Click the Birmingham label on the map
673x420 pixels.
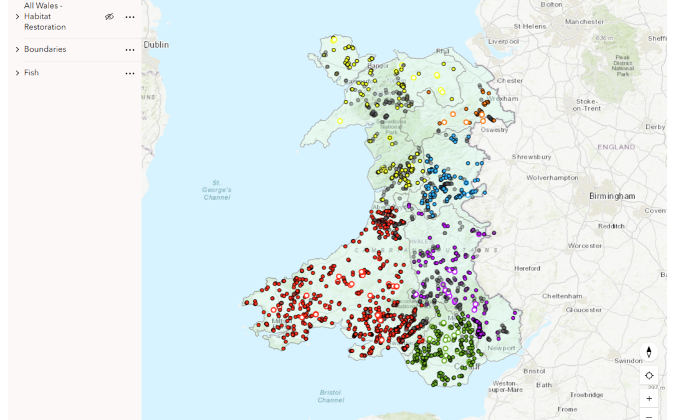coord(612,196)
